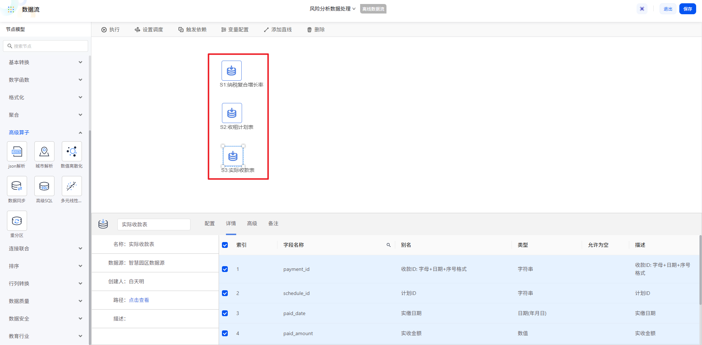The height and width of the screenshot is (345, 702).
Task: Switch to the 备注 tab
Action: click(273, 223)
